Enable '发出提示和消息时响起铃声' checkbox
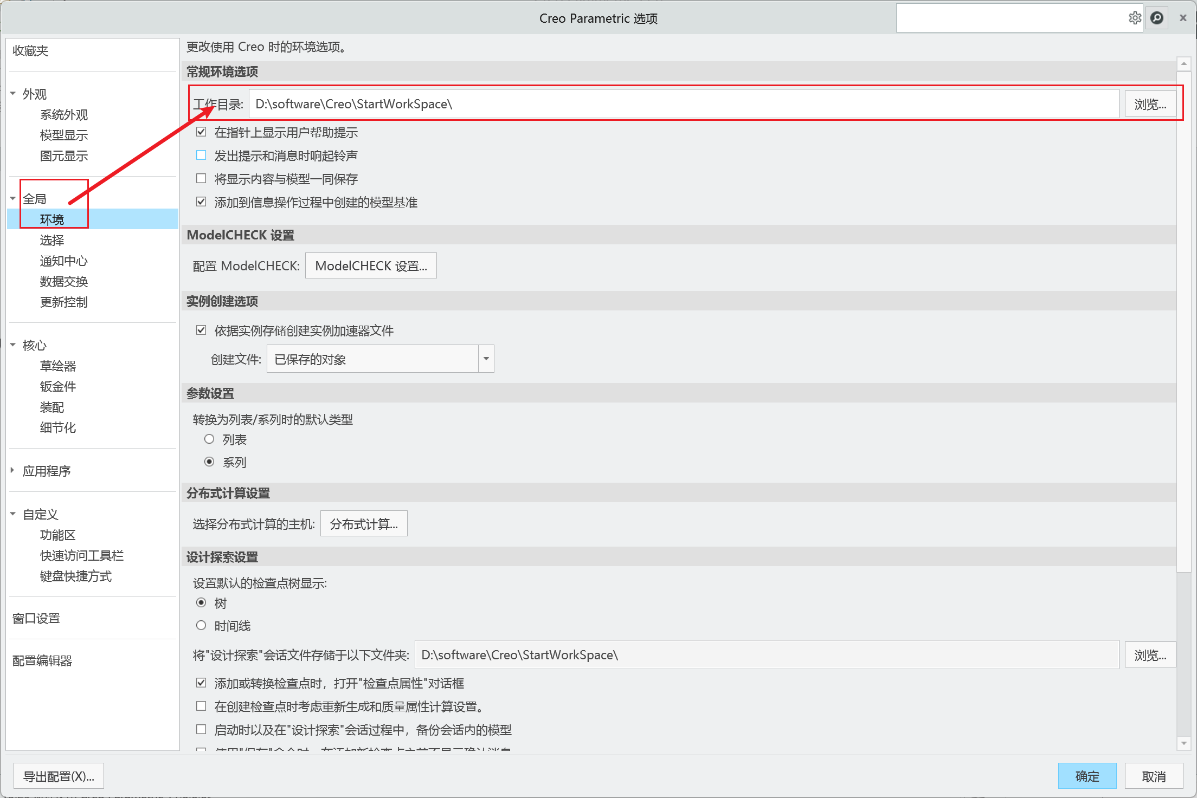The width and height of the screenshot is (1197, 798). click(201, 155)
